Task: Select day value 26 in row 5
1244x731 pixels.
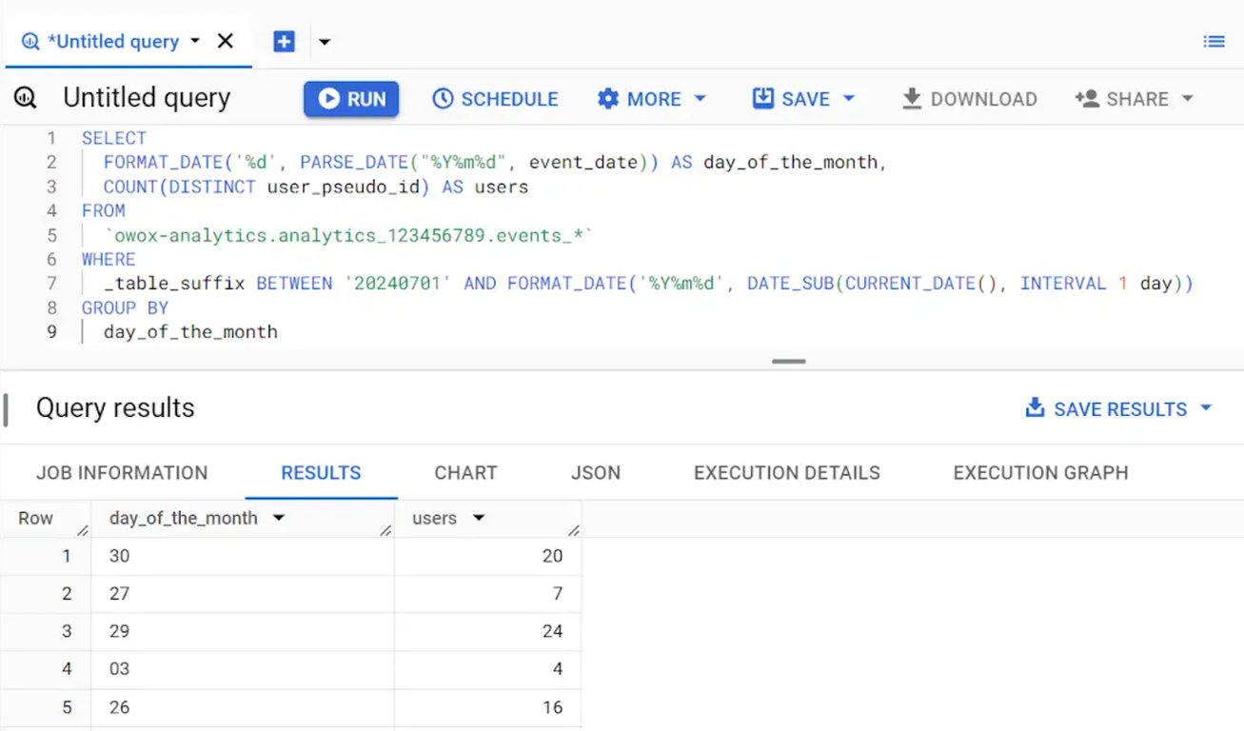Action: tap(119, 707)
